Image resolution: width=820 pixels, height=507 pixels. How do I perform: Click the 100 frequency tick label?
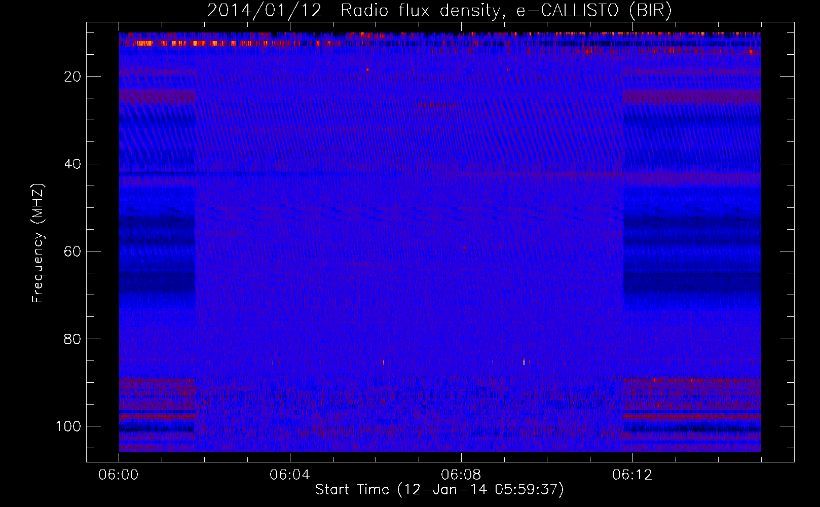click(68, 426)
